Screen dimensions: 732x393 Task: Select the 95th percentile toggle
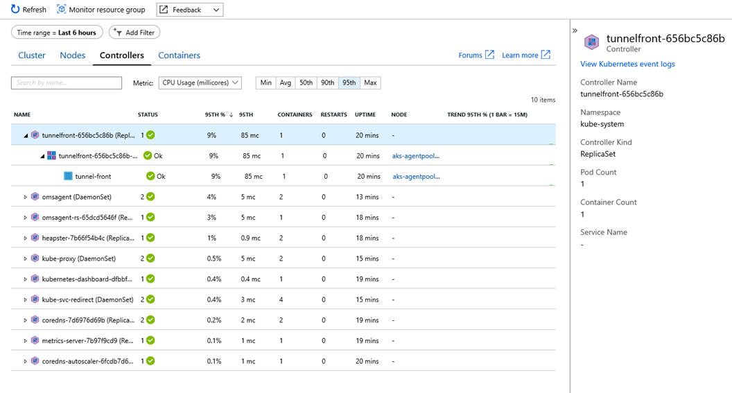pos(349,82)
